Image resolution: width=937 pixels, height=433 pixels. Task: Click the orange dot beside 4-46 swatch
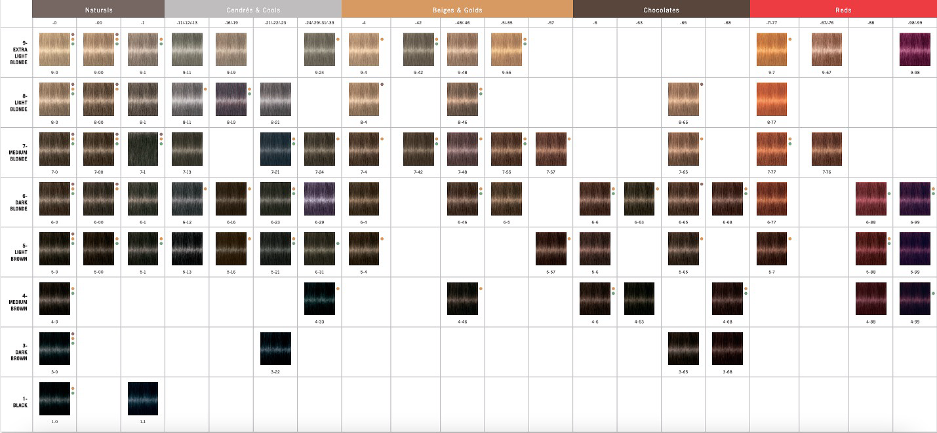click(481, 288)
